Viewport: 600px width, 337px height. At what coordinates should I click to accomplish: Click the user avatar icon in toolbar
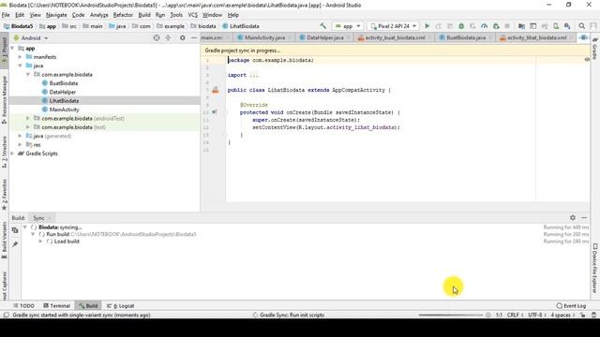pyautogui.click(x=593, y=26)
